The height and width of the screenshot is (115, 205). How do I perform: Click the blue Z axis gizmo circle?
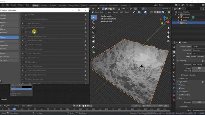164,17
